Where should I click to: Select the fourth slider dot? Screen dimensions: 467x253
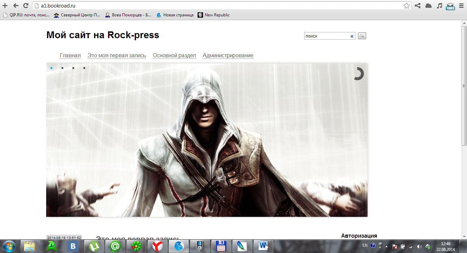click(x=84, y=68)
